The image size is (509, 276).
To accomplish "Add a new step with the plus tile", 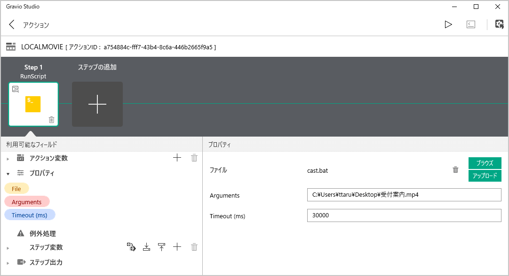I will 97,104.
